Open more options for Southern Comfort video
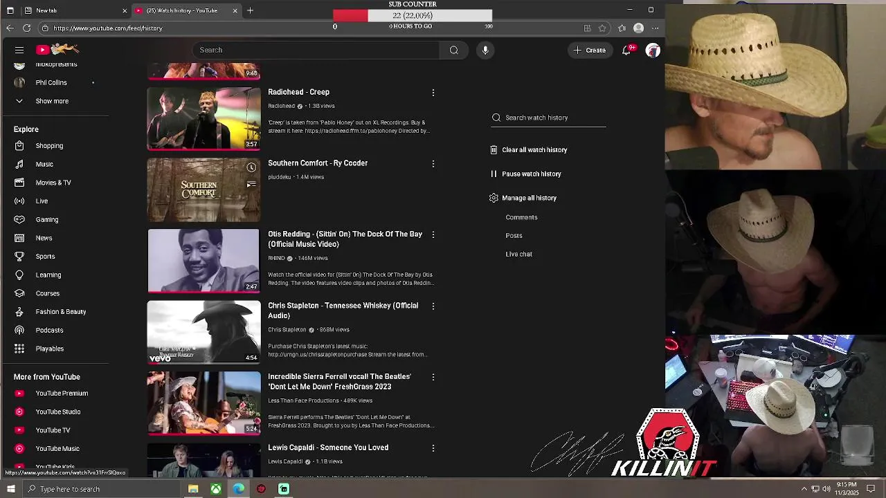Screen dimensions: 886x498 pyautogui.click(x=433, y=164)
